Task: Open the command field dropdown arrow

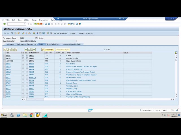Action: point(25,24)
